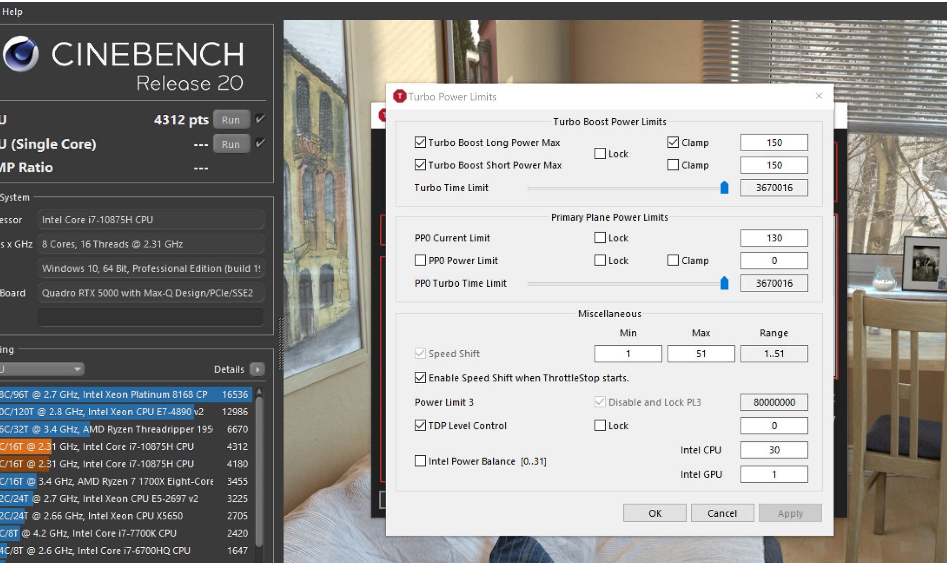Click the Cinebench logo icon
947x563 pixels.
tap(21, 54)
